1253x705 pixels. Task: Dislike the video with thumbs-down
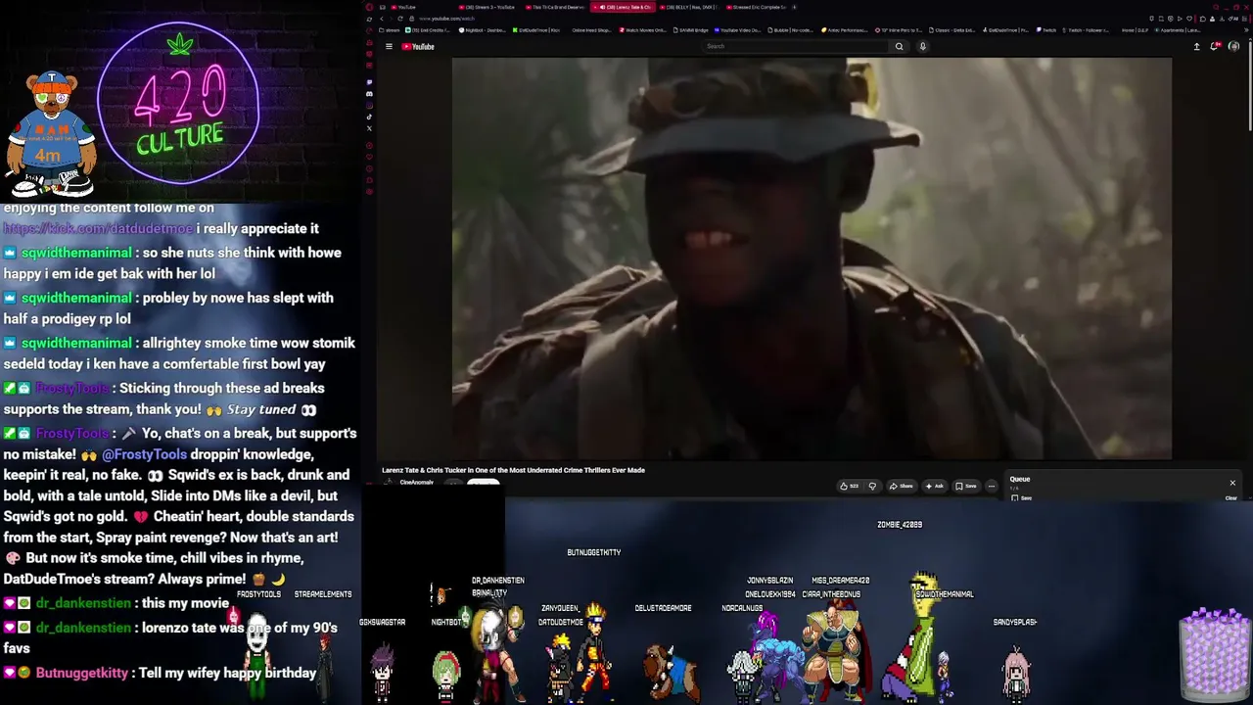click(872, 486)
